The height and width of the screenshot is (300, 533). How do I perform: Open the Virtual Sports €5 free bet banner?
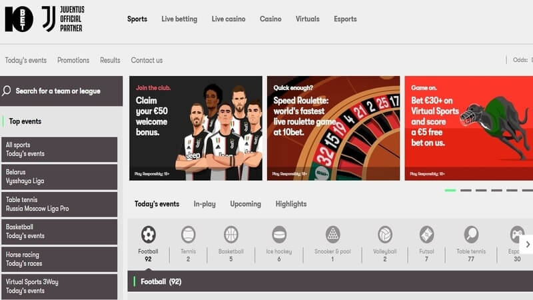point(469,128)
